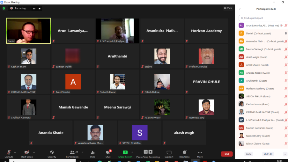Image resolution: width=288 pixels, height=162 pixels.
Task: Click the green encryption shield icon
Action: click(x=4, y=8)
